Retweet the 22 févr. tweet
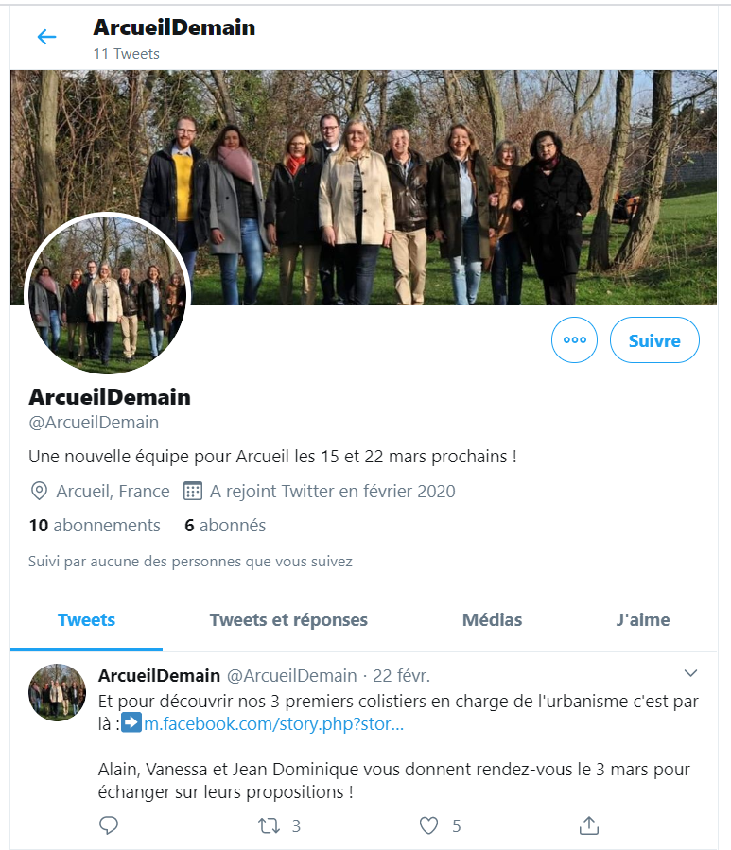 click(x=269, y=825)
